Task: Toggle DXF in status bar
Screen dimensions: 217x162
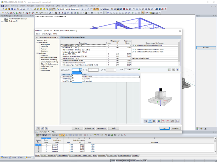Action: pyautogui.click(x=144, y=161)
